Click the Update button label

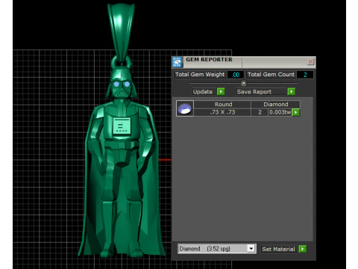[203, 92]
